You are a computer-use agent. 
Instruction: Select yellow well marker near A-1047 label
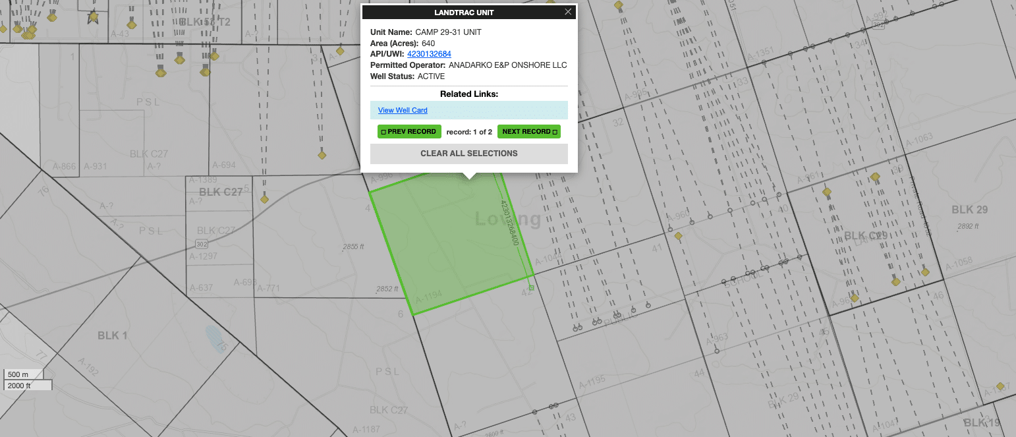coord(1000,386)
